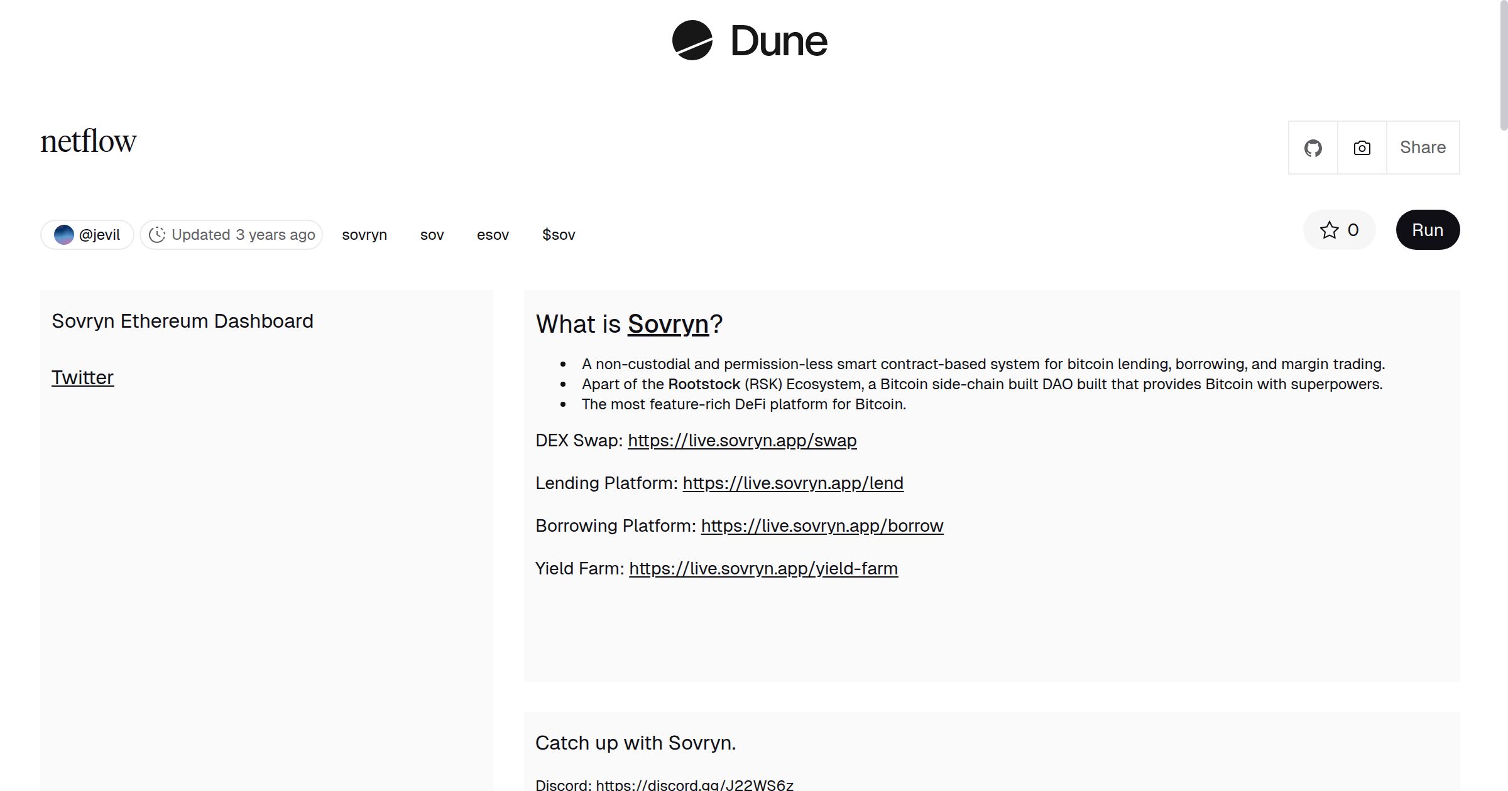Select the sovryn tag
The width and height of the screenshot is (1508, 791).
coord(364,235)
